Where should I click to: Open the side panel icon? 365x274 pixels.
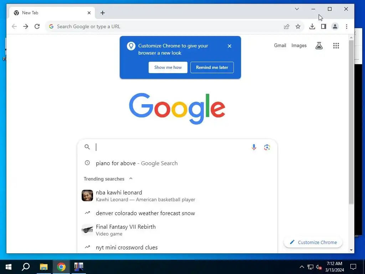pos(324,26)
